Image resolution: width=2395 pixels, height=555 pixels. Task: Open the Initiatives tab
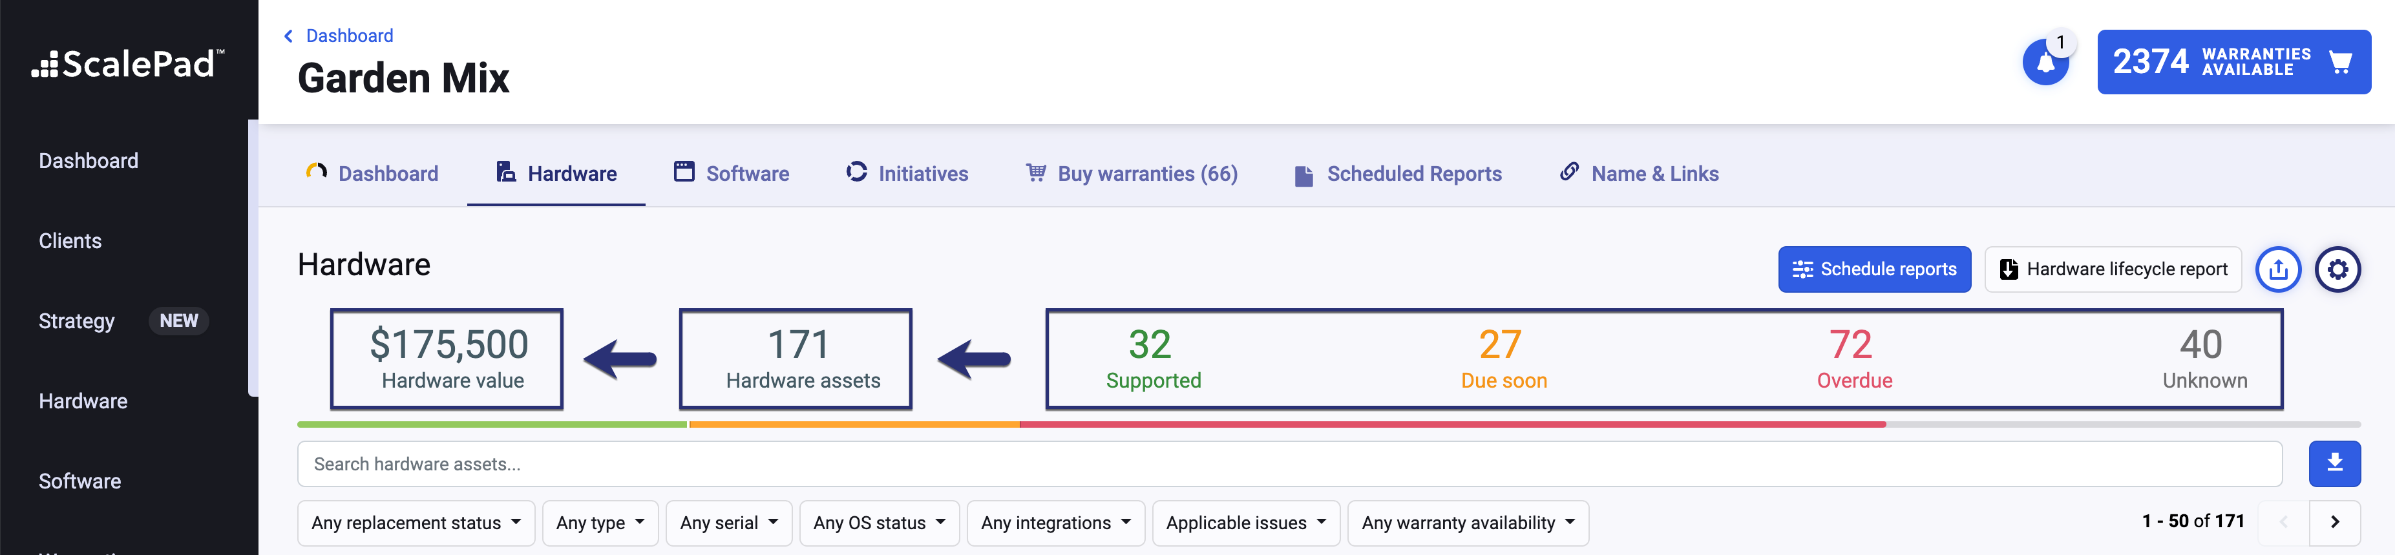907,174
